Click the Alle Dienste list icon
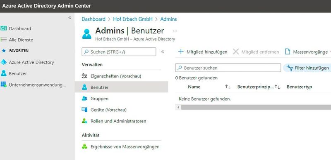Image resolution: width=331 pixels, height=160 pixels. 4,40
